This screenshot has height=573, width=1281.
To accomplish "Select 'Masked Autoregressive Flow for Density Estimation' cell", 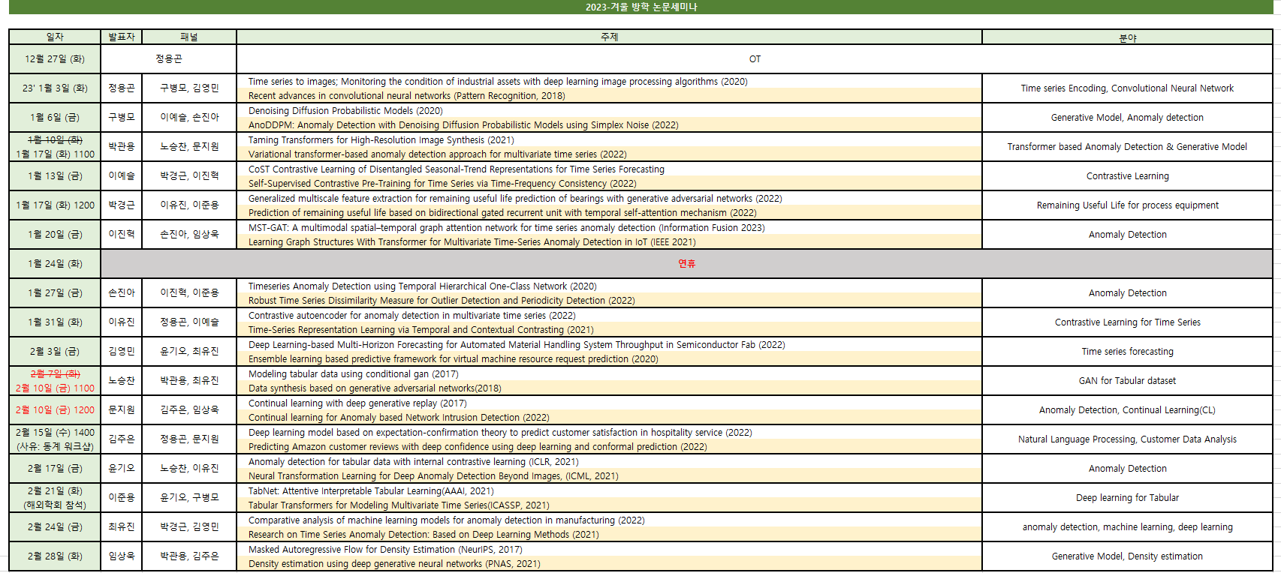I will 384,550.
